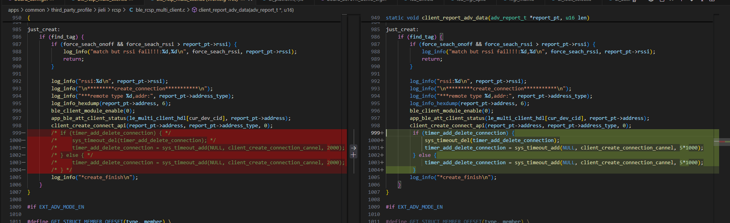
Task: Click the C file icon in breadcrumb
Action: tap(131, 10)
